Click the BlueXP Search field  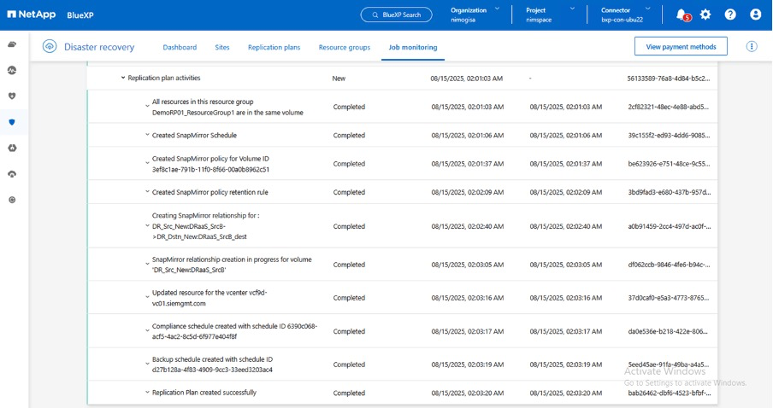click(x=396, y=15)
